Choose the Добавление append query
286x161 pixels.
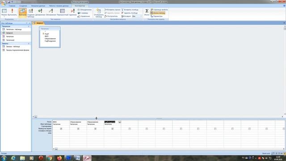point(40,12)
